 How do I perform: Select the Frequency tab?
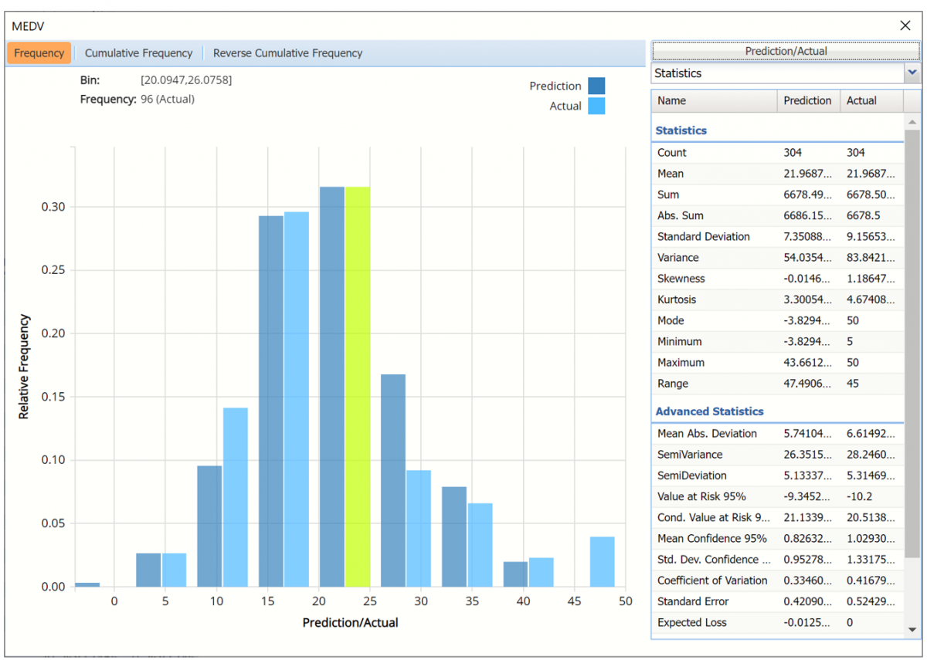click(39, 53)
